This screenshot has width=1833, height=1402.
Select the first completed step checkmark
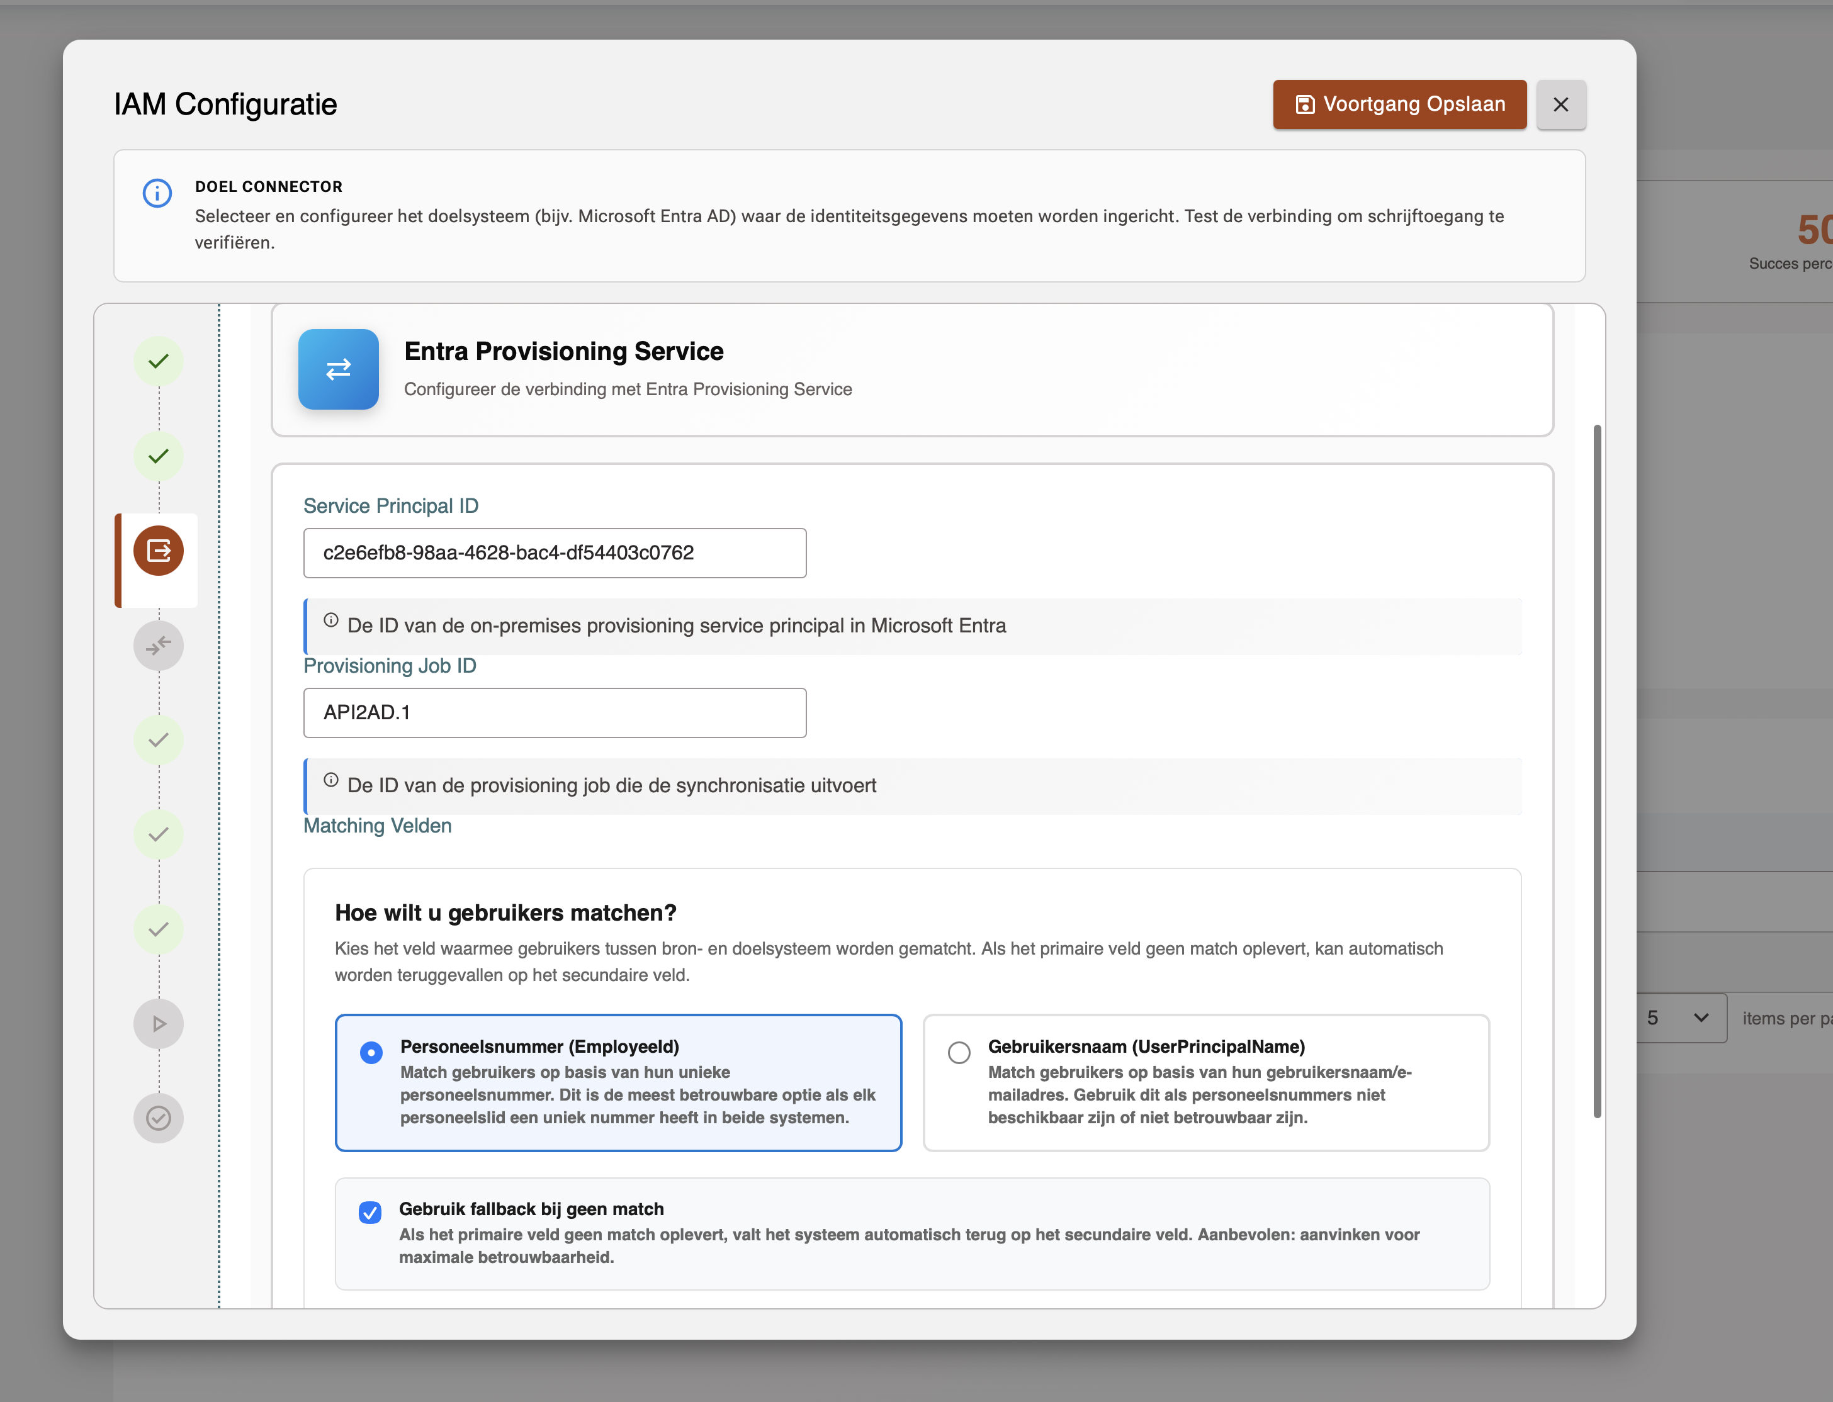(158, 361)
